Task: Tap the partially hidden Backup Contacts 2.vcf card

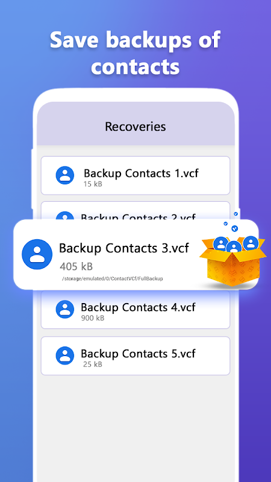Action: tap(135, 210)
